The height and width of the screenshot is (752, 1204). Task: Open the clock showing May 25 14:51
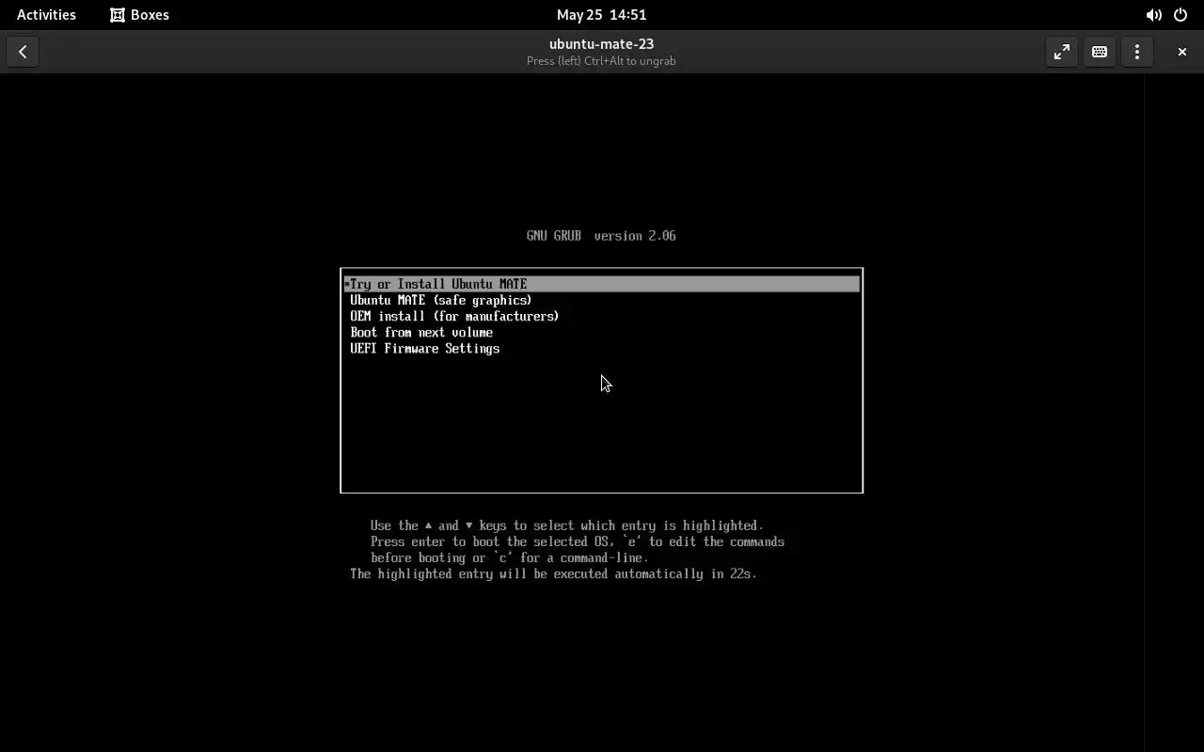[x=601, y=15]
